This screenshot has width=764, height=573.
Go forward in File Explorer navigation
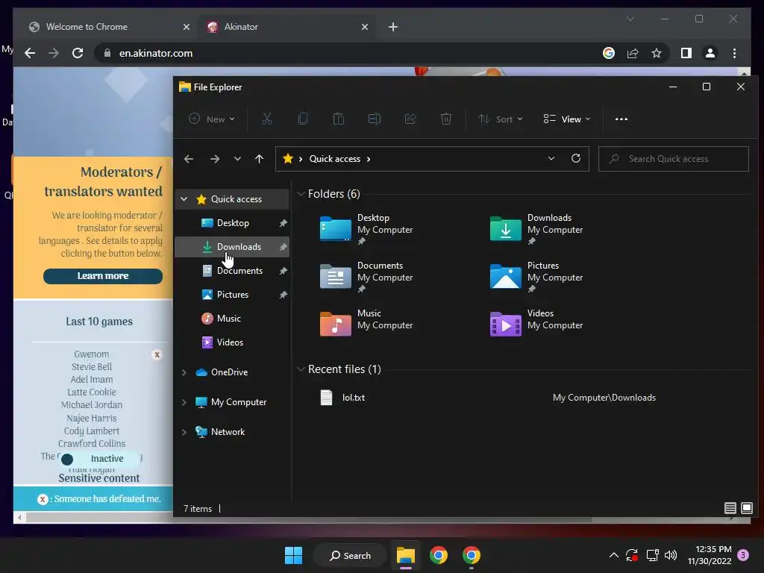click(214, 159)
